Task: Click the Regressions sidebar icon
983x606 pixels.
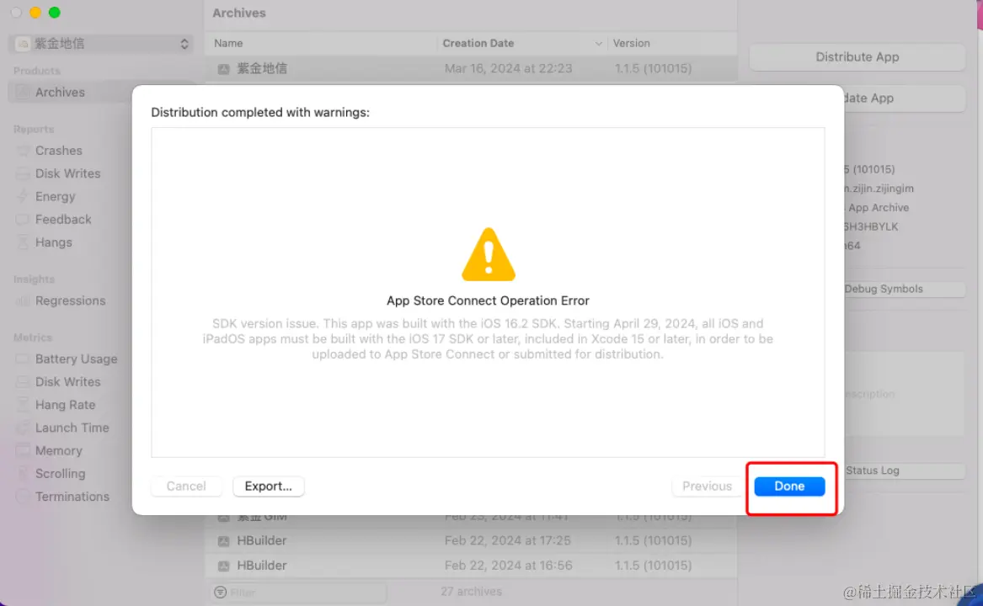Action: pos(23,300)
